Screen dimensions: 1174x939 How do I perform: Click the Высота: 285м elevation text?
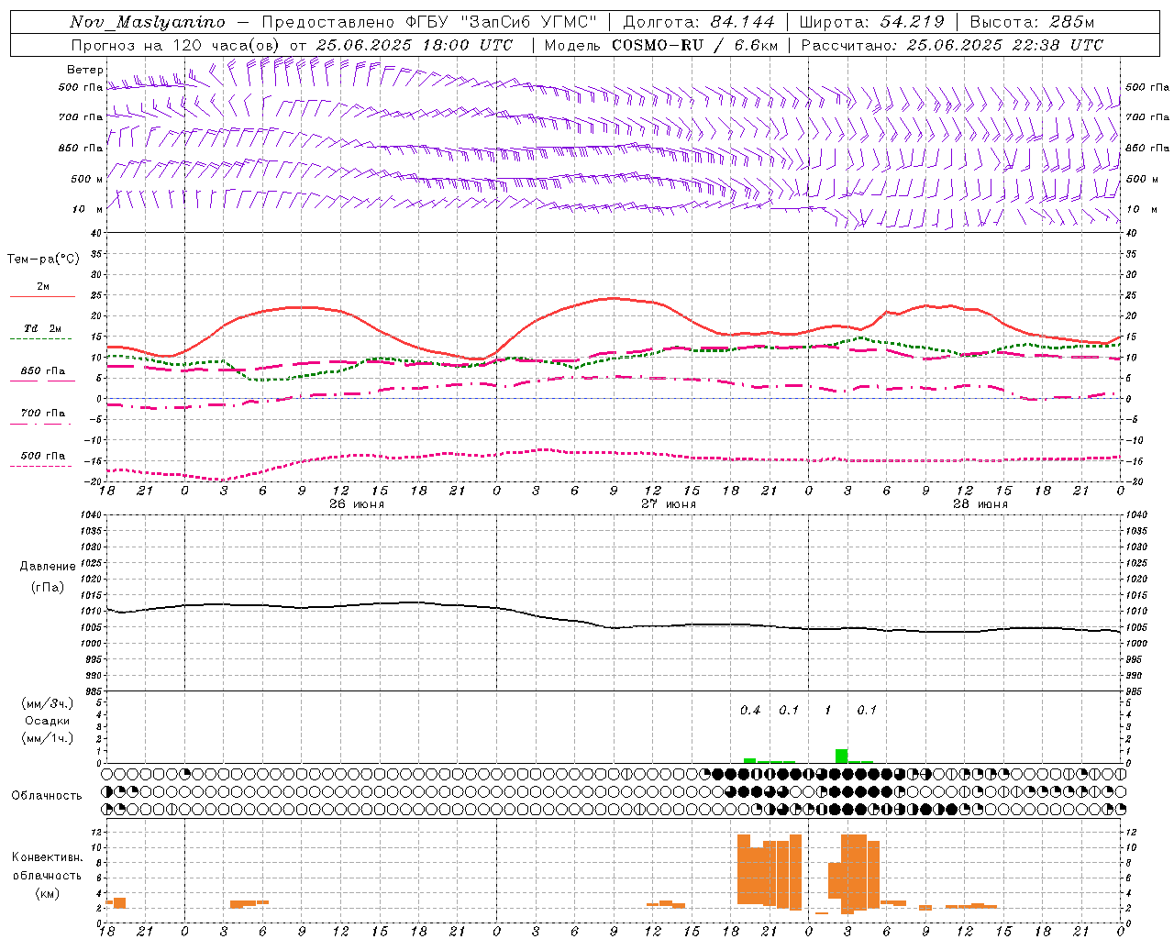tap(1032, 22)
